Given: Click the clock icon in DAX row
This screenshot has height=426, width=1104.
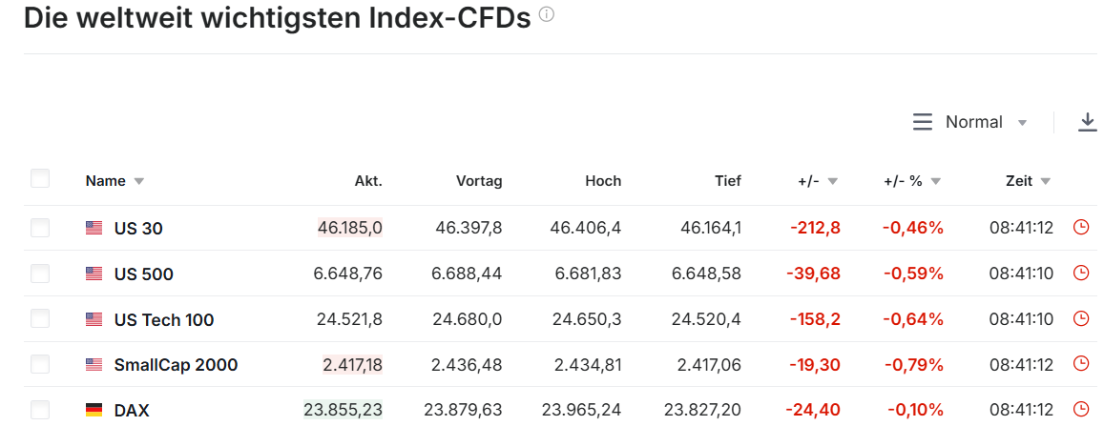Looking at the screenshot, I should (1081, 410).
